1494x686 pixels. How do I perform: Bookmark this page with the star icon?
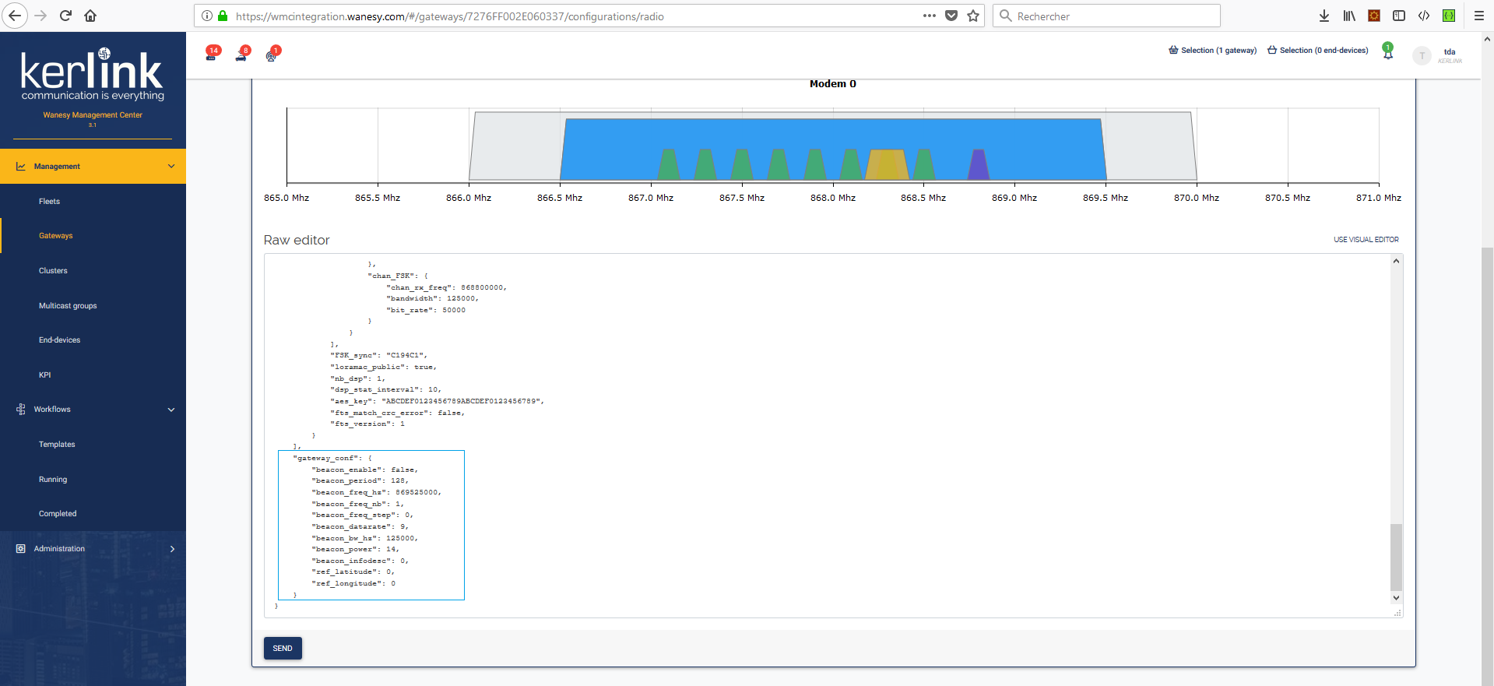click(x=973, y=16)
